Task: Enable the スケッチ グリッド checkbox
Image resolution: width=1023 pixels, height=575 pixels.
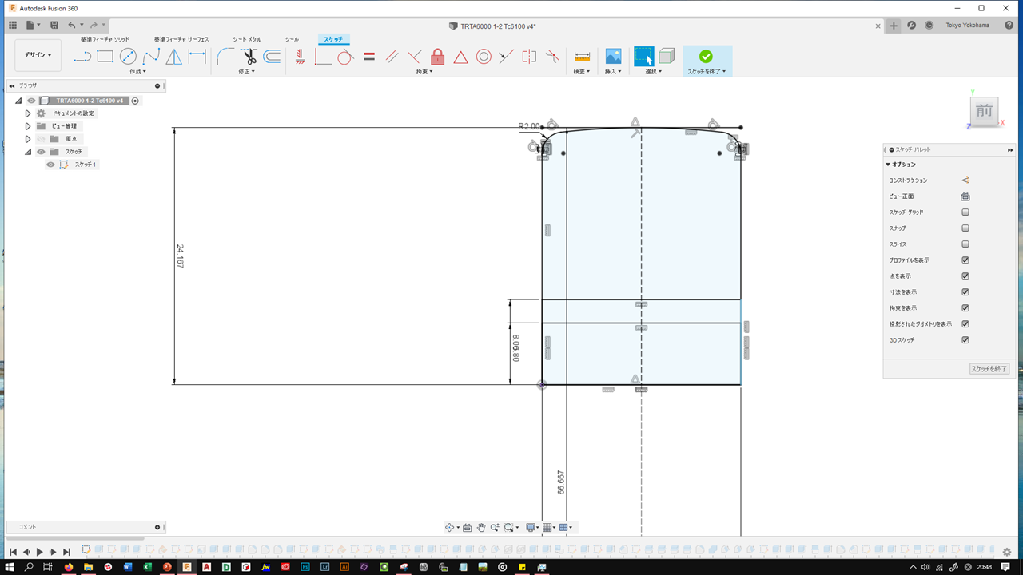Action: (x=965, y=212)
